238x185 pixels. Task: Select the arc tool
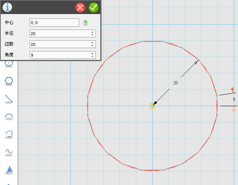pyautogui.click(x=9, y=117)
